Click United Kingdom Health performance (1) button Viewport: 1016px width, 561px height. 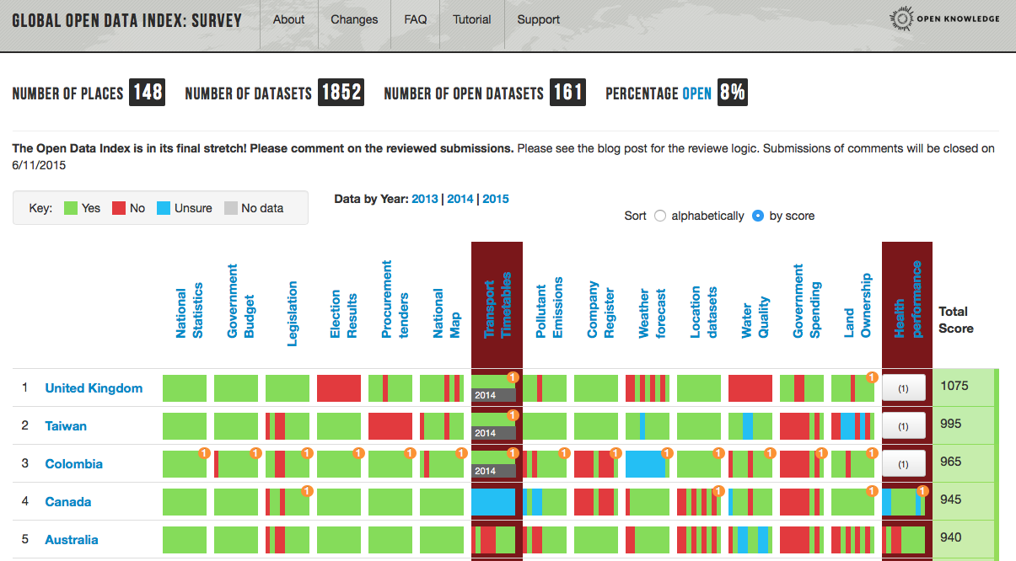click(904, 388)
